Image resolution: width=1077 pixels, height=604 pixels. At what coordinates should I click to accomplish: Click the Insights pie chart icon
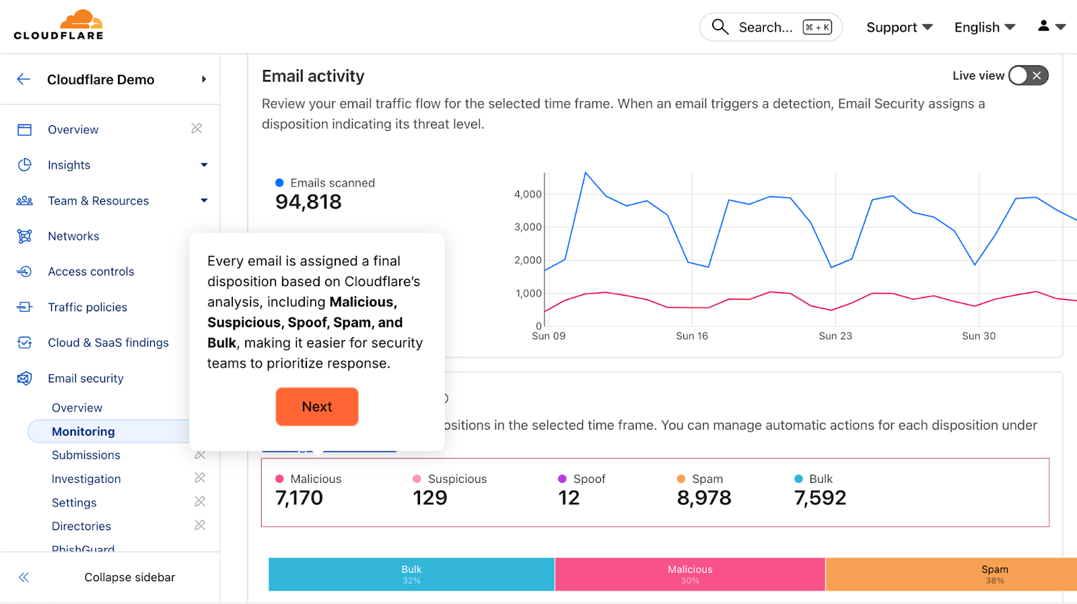click(24, 165)
